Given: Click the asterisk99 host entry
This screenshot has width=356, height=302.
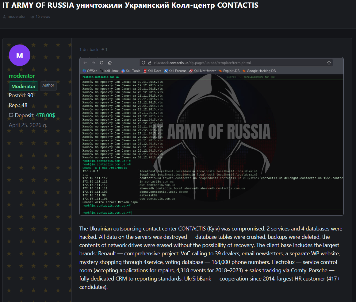Looking at the screenshot, I should click(148, 196).
